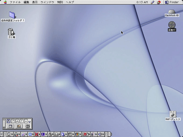Image resolution: width=183 pixels, height=137 pixels.
Task: Switch input mode to full-width katakana ア
Action: (13, 121)
